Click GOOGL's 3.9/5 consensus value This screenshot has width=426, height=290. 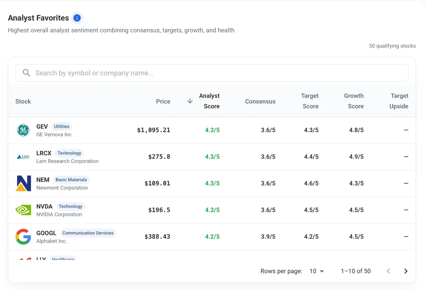pos(268,236)
